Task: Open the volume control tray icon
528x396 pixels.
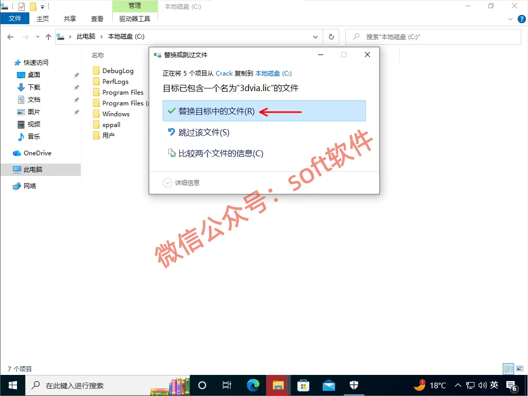Action: point(483,386)
